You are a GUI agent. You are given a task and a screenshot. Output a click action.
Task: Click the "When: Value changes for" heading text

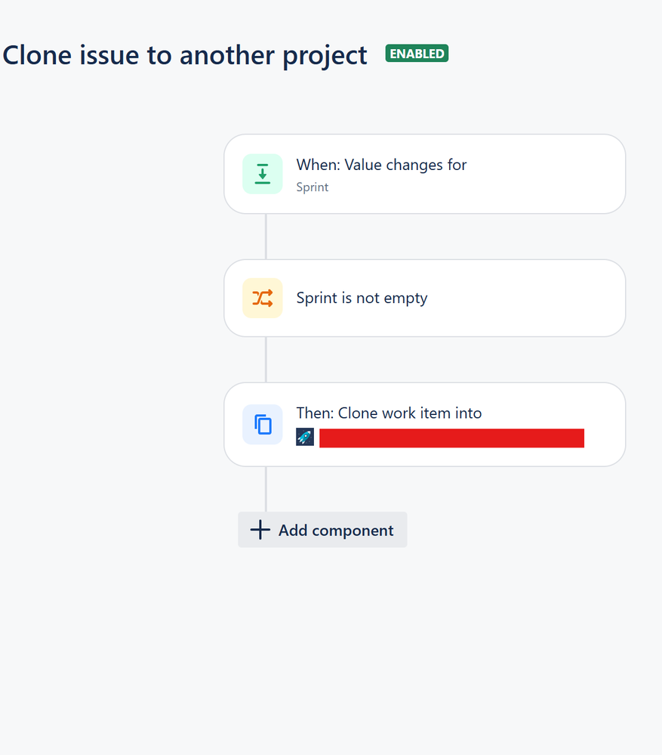pos(381,165)
